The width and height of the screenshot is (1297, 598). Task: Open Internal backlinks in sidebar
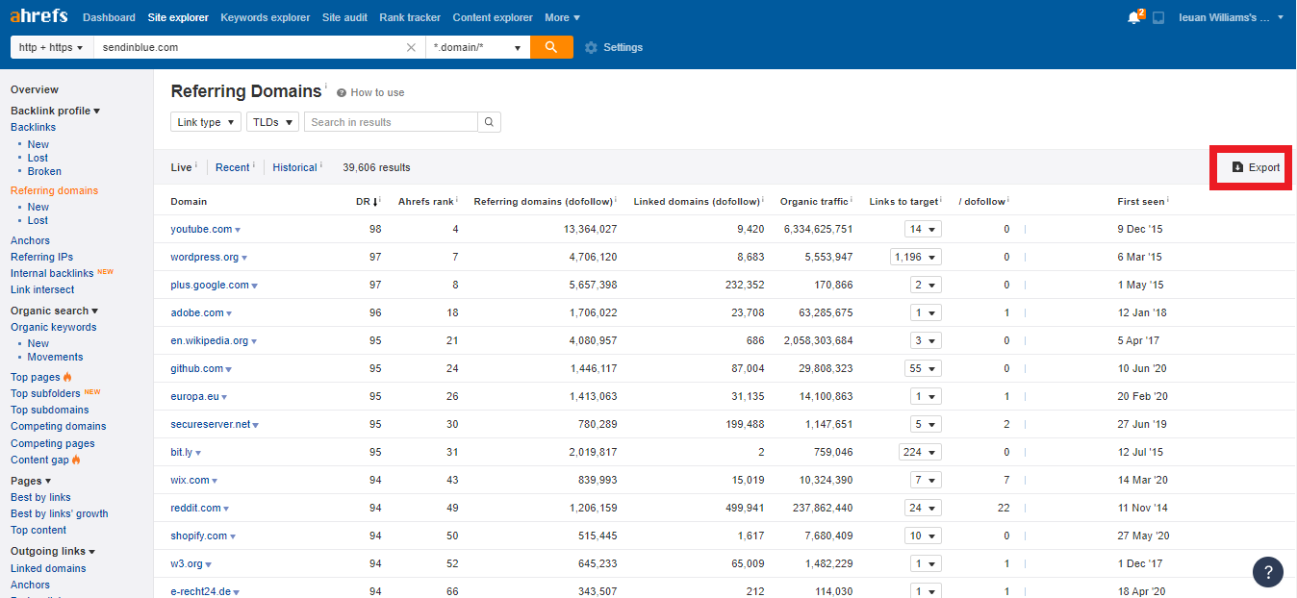[x=52, y=273]
